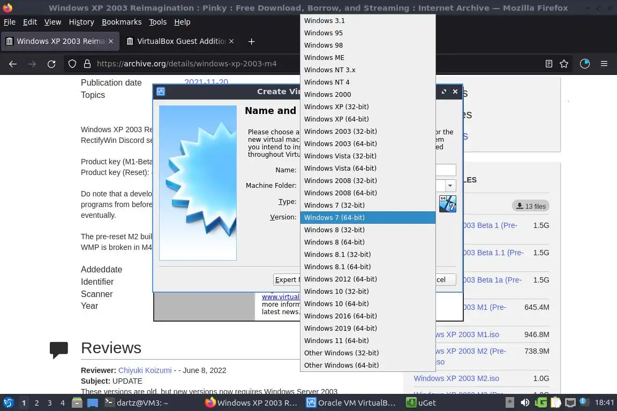Choose Windows 8 (64-bit)

367,242
